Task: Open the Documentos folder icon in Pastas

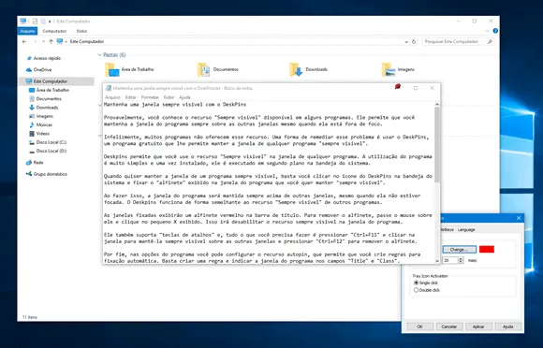Action: tap(204, 69)
